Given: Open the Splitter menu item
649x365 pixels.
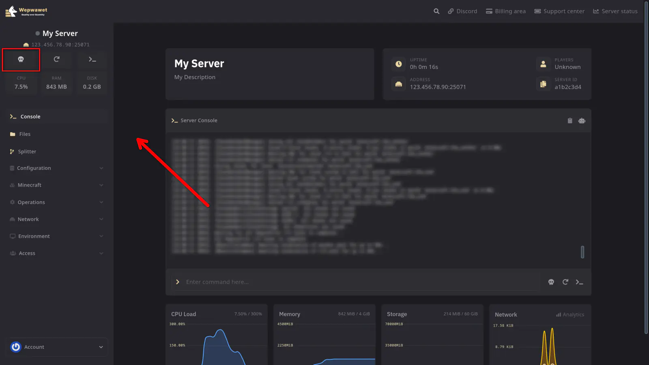Looking at the screenshot, I should point(27,152).
